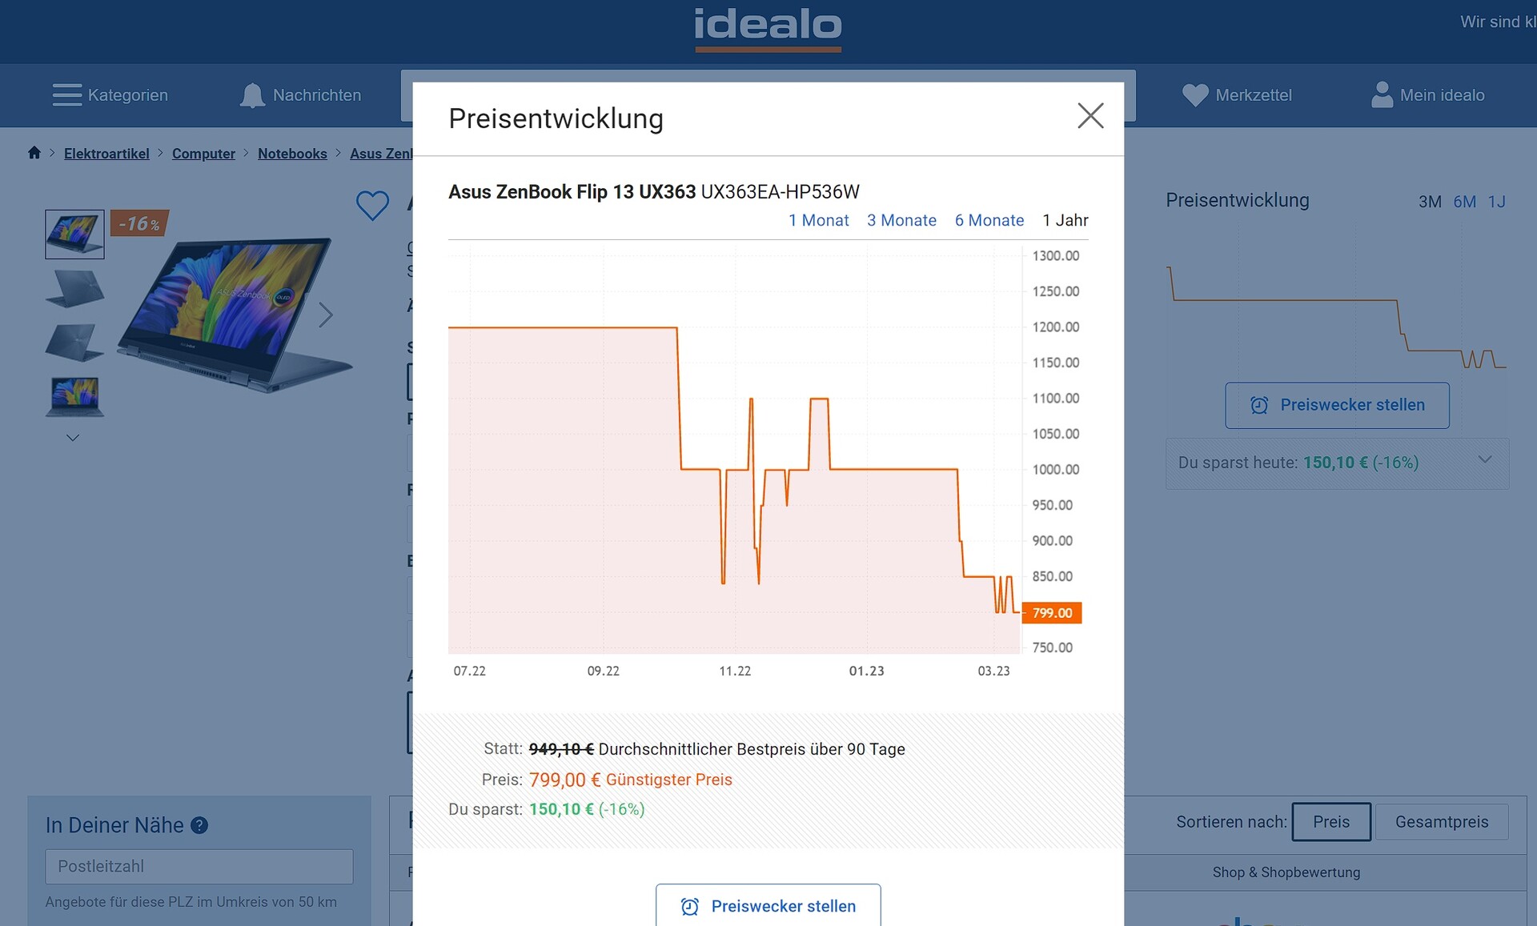Select 3M in sidebar price history
1537x926 pixels.
click(1430, 202)
